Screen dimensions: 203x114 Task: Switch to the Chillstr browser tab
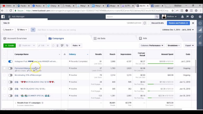click(8, 6)
